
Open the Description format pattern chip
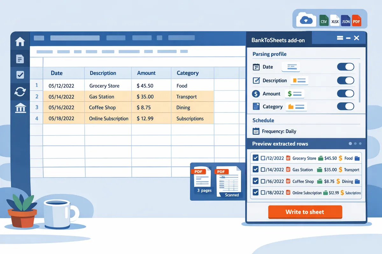[299, 81]
